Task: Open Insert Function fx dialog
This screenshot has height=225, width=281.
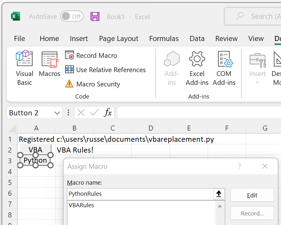Action: pos(108,113)
